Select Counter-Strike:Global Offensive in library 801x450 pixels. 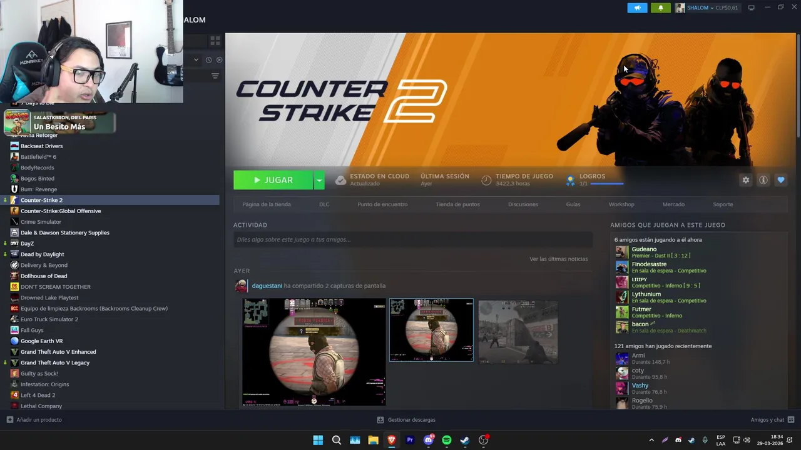click(x=61, y=211)
